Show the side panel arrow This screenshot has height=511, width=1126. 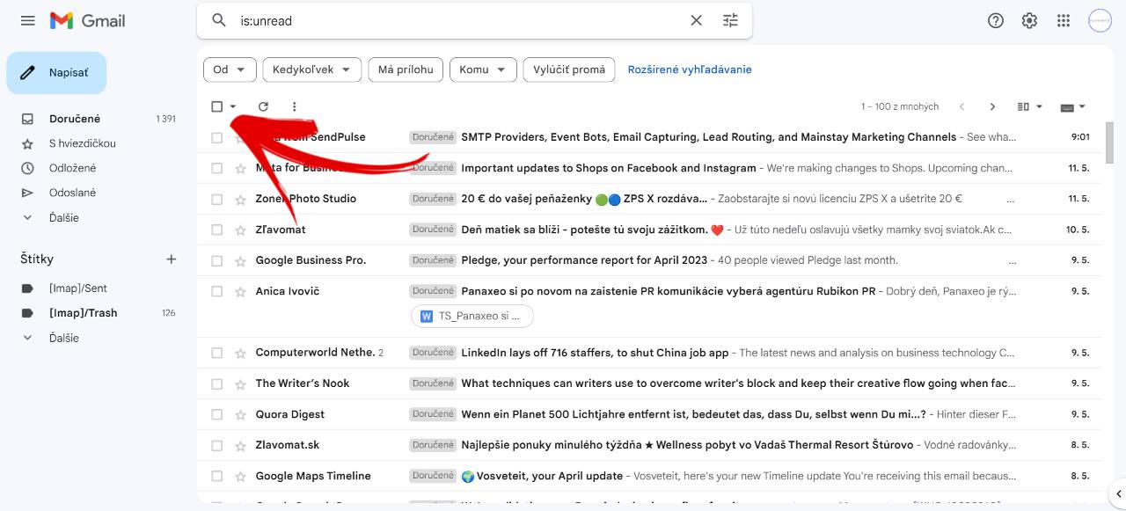click(1118, 493)
